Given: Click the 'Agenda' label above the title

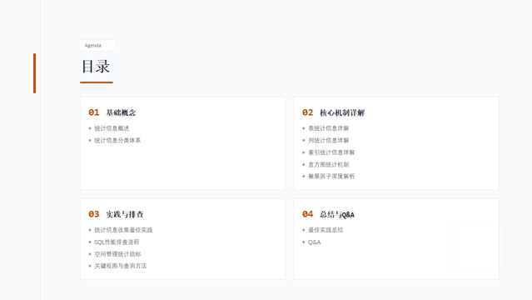Looking at the screenshot, I should tap(93, 46).
